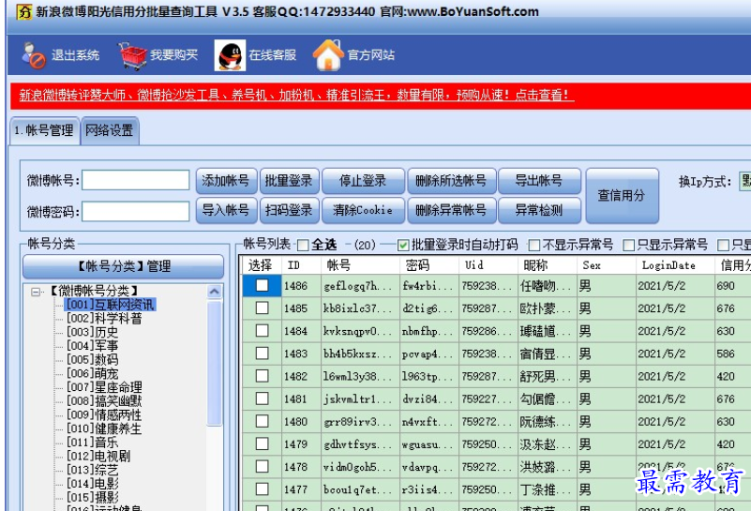Click the house official website icon

[x=328, y=55]
